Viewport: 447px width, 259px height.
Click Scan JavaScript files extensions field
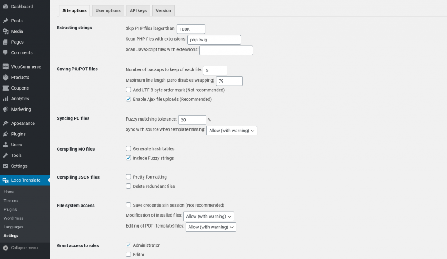coord(226,50)
